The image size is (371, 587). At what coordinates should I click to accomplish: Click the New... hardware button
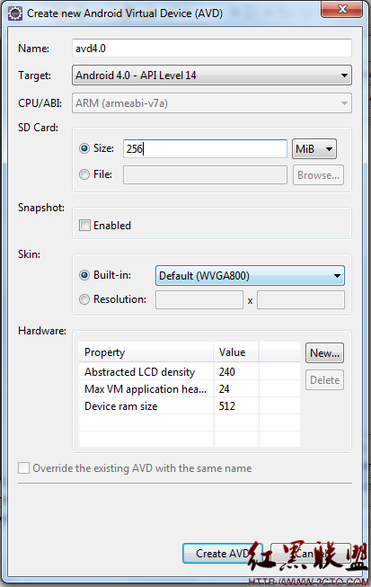click(x=324, y=353)
